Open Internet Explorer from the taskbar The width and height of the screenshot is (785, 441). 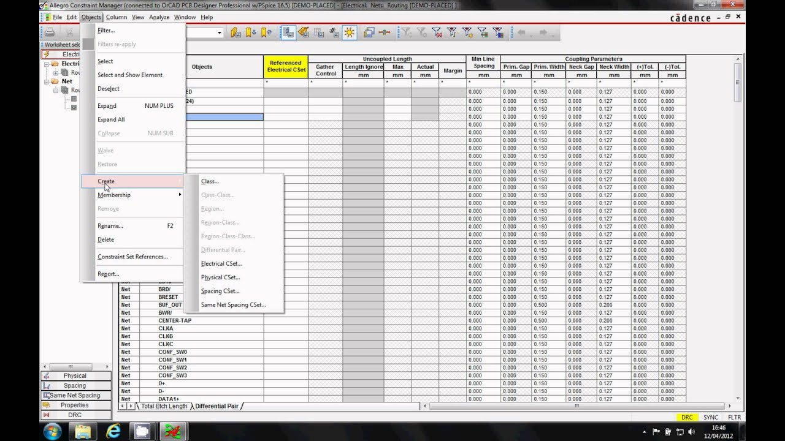click(x=113, y=431)
